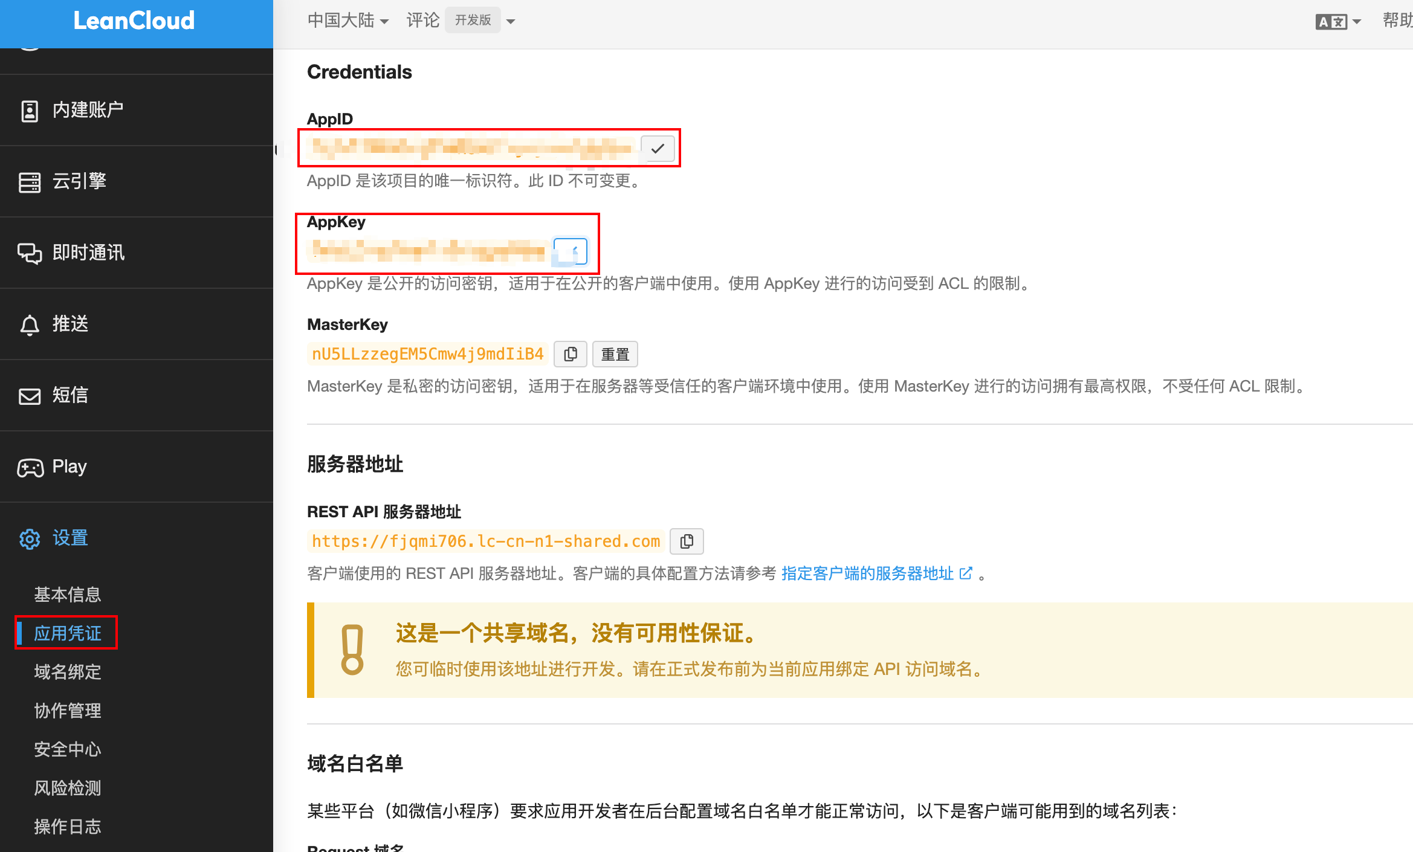Open 域名绑定 settings

coord(68,672)
